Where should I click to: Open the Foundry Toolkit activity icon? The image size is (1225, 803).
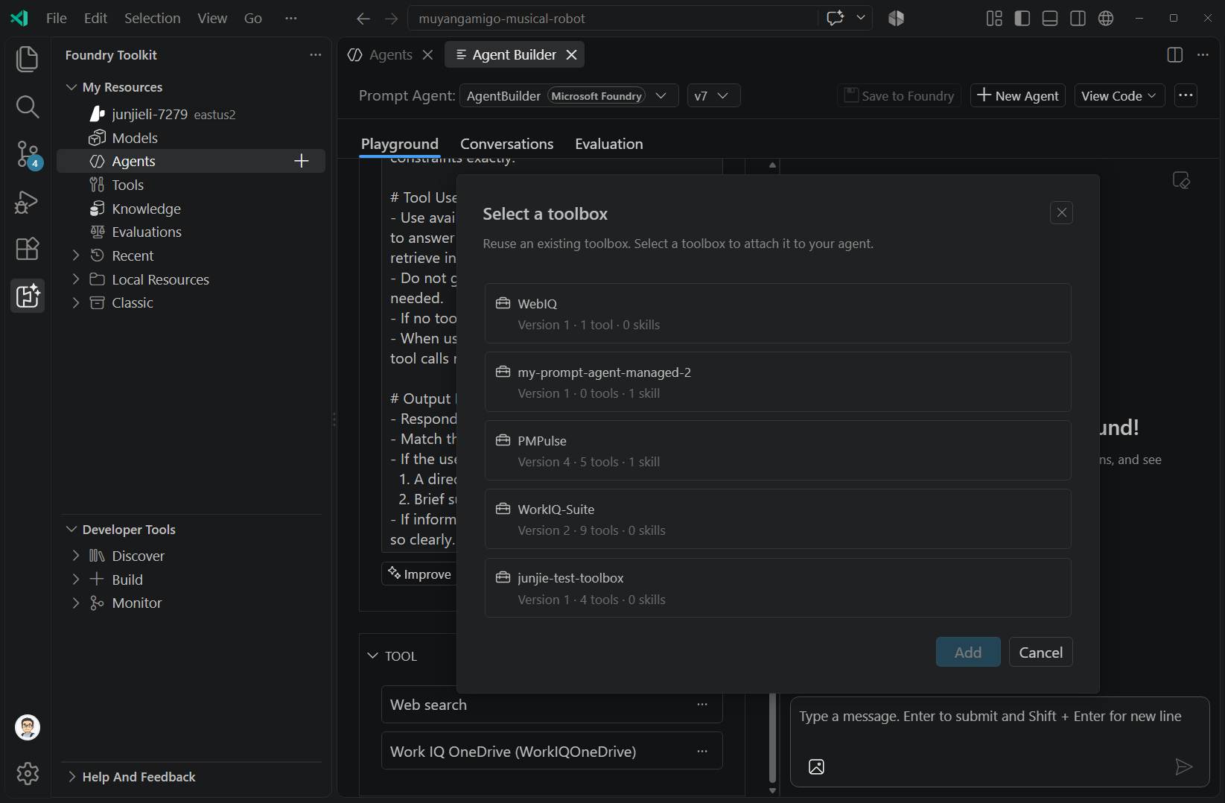[28, 296]
